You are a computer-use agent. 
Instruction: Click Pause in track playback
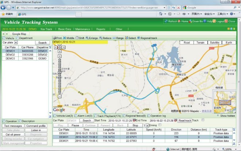[75, 125]
